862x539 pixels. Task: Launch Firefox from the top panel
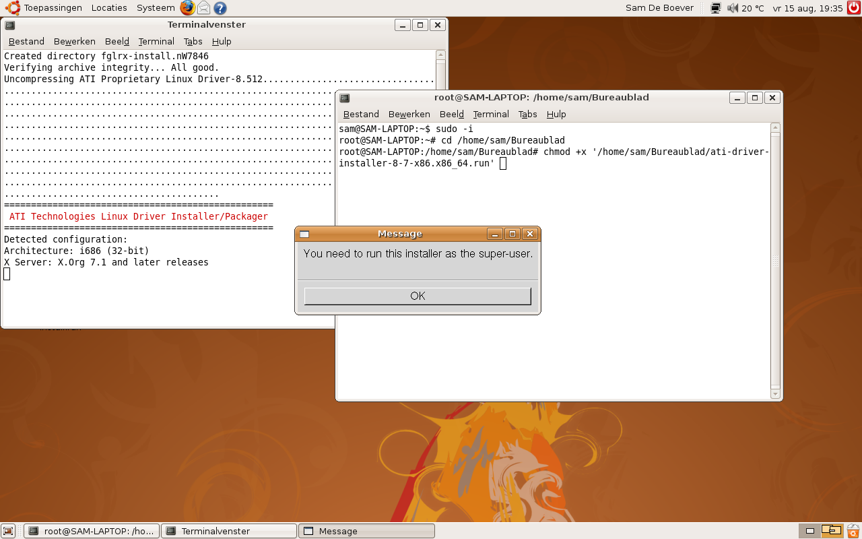tap(187, 8)
